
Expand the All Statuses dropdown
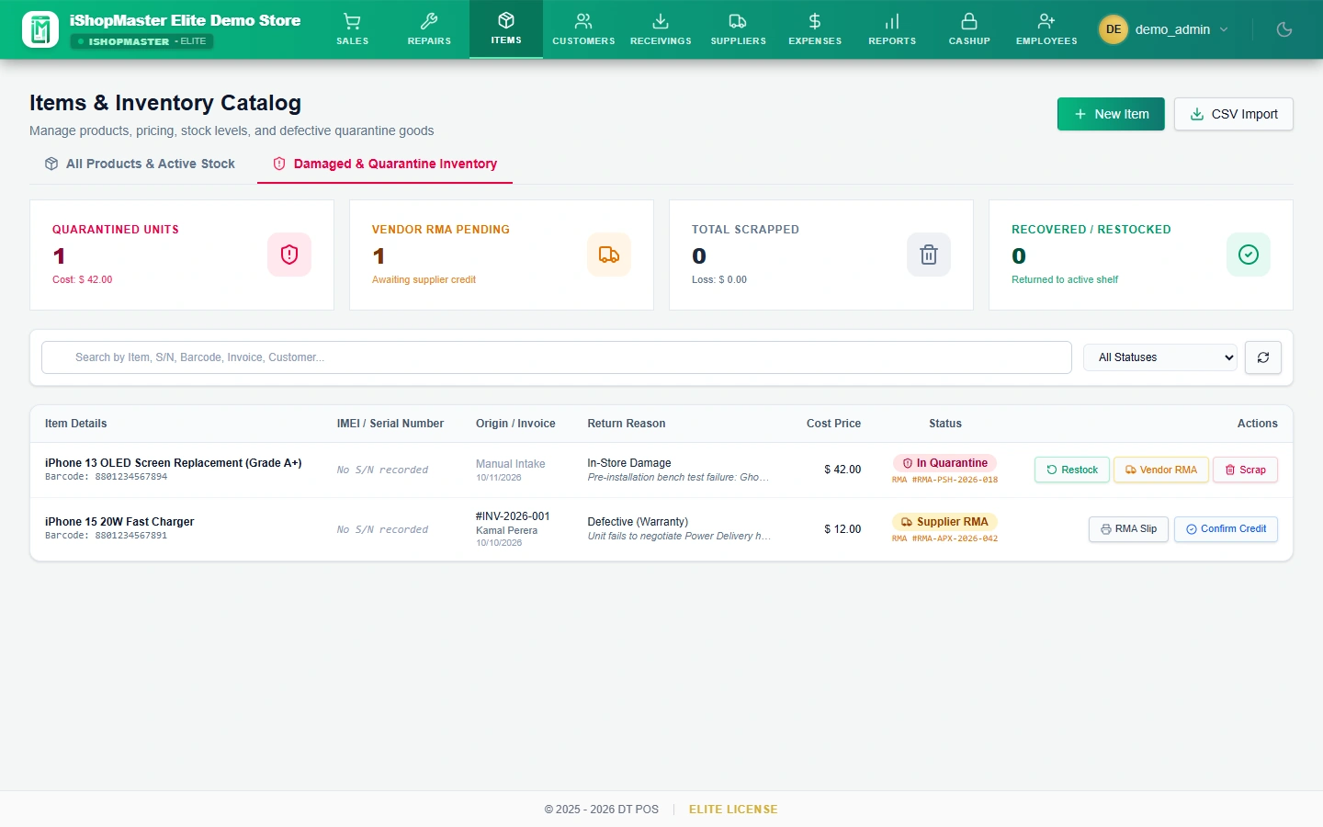pos(1161,357)
